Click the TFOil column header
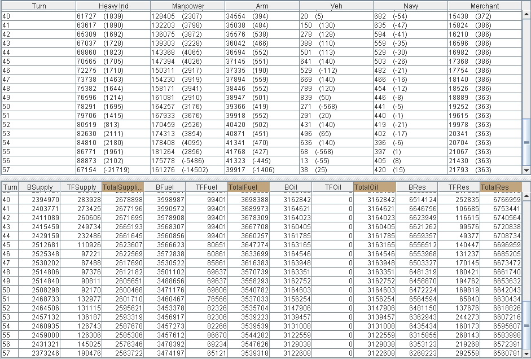Viewport: 531px width, 359px height. (332, 187)
